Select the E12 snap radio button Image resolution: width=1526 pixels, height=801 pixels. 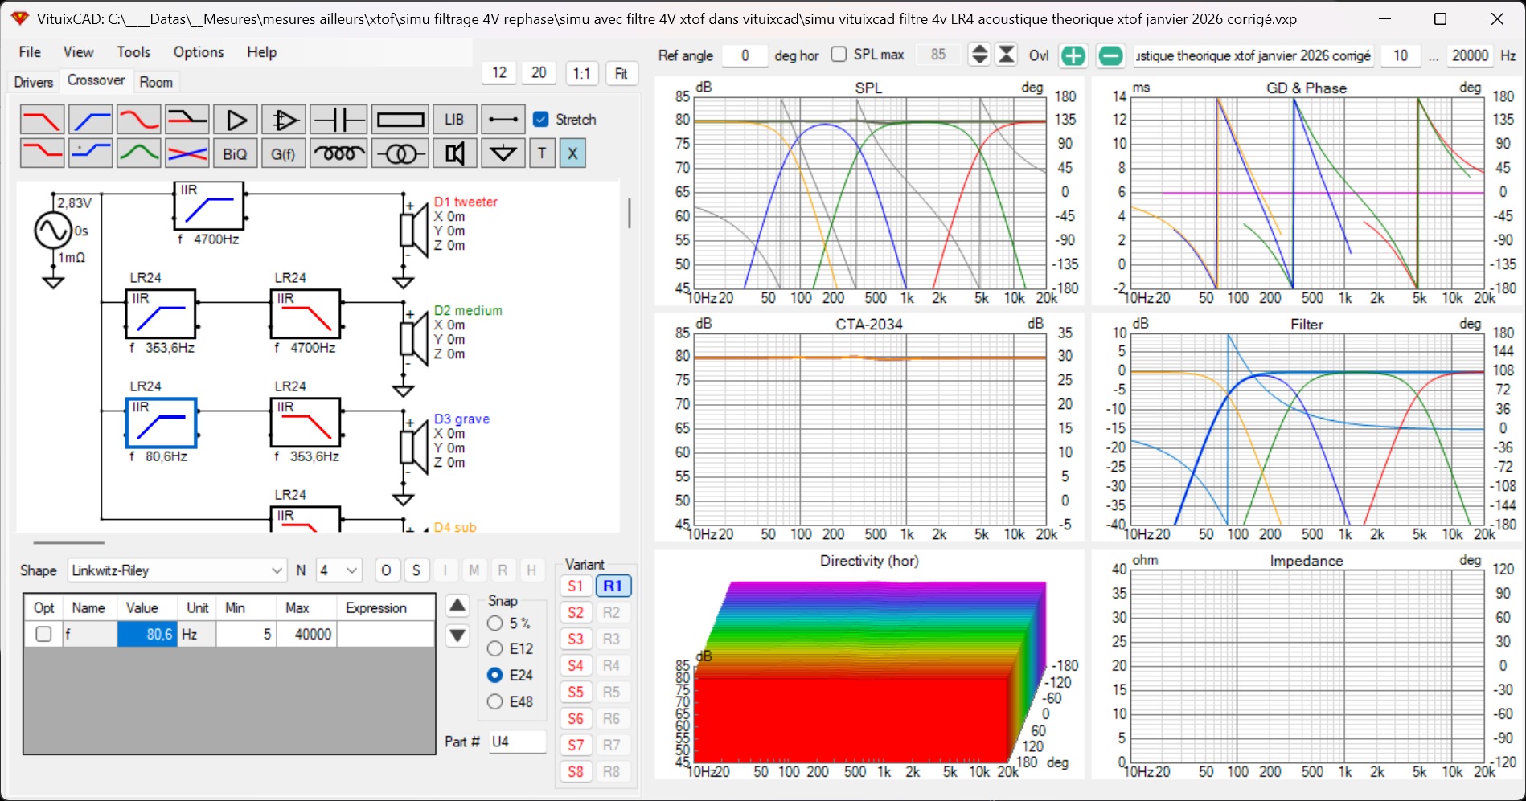[495, 648]
